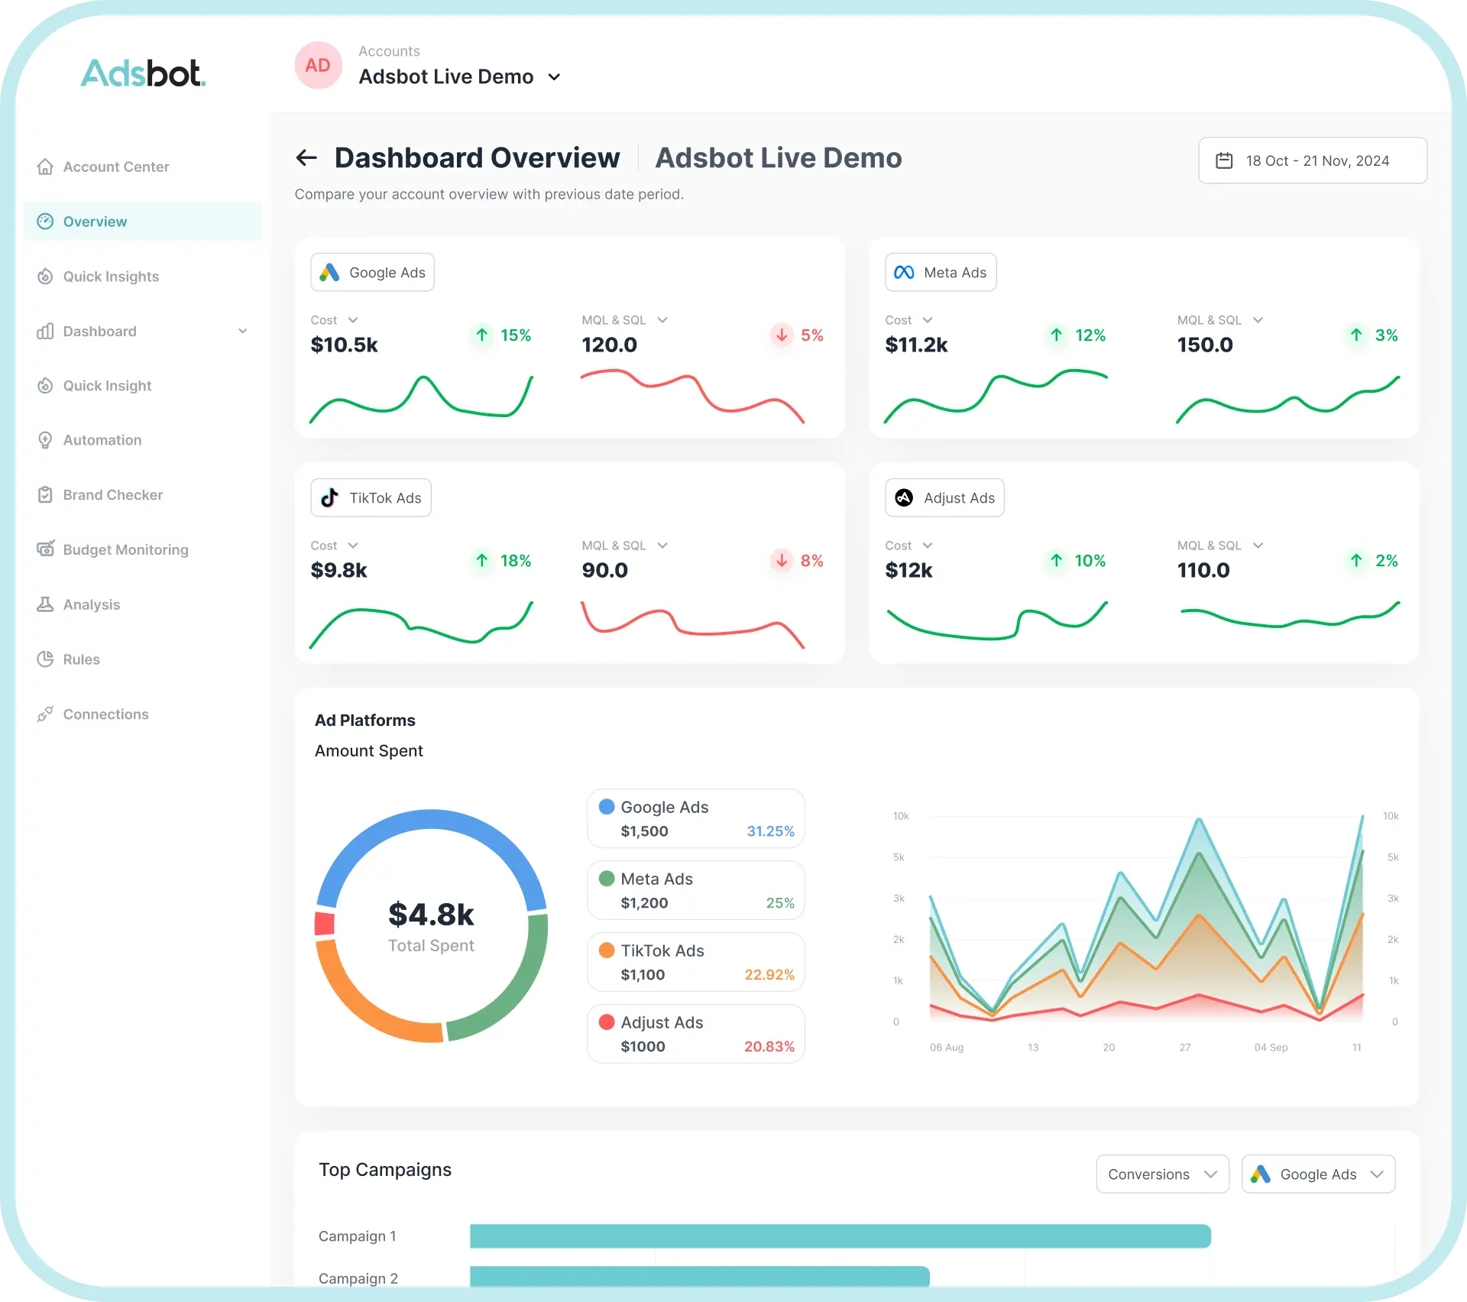Click the Adjust Ads platform badge

[944, 498]
